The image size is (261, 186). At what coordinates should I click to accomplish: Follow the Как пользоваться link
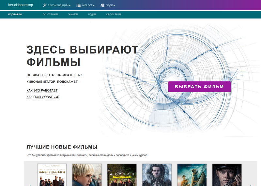tap(43, 97)
